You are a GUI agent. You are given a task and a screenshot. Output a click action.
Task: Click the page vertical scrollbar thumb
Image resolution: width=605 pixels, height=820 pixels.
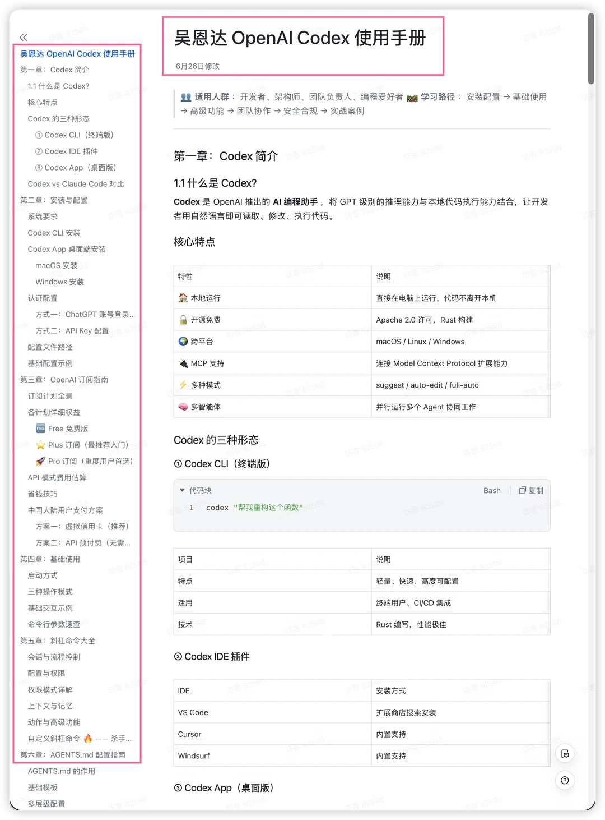pos(591,48)
